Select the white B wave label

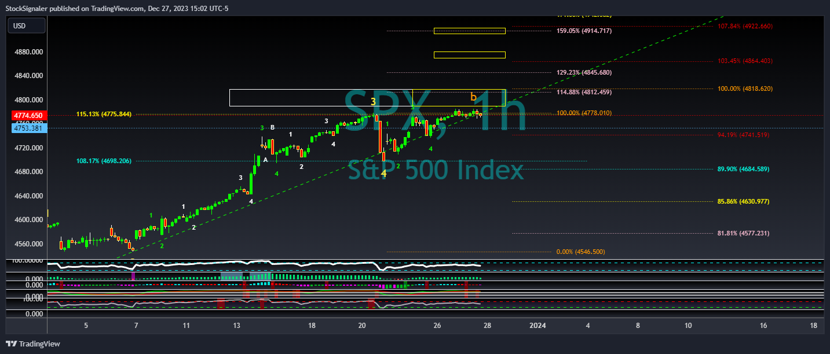(272, 128)
